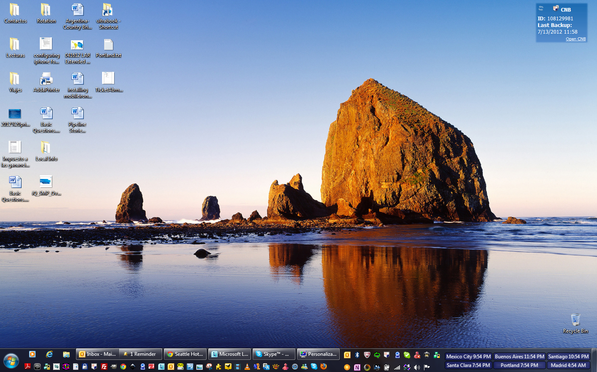Click the Bluetooth icon in the system tray
The image size is (597, 372).
click(357, 355)
